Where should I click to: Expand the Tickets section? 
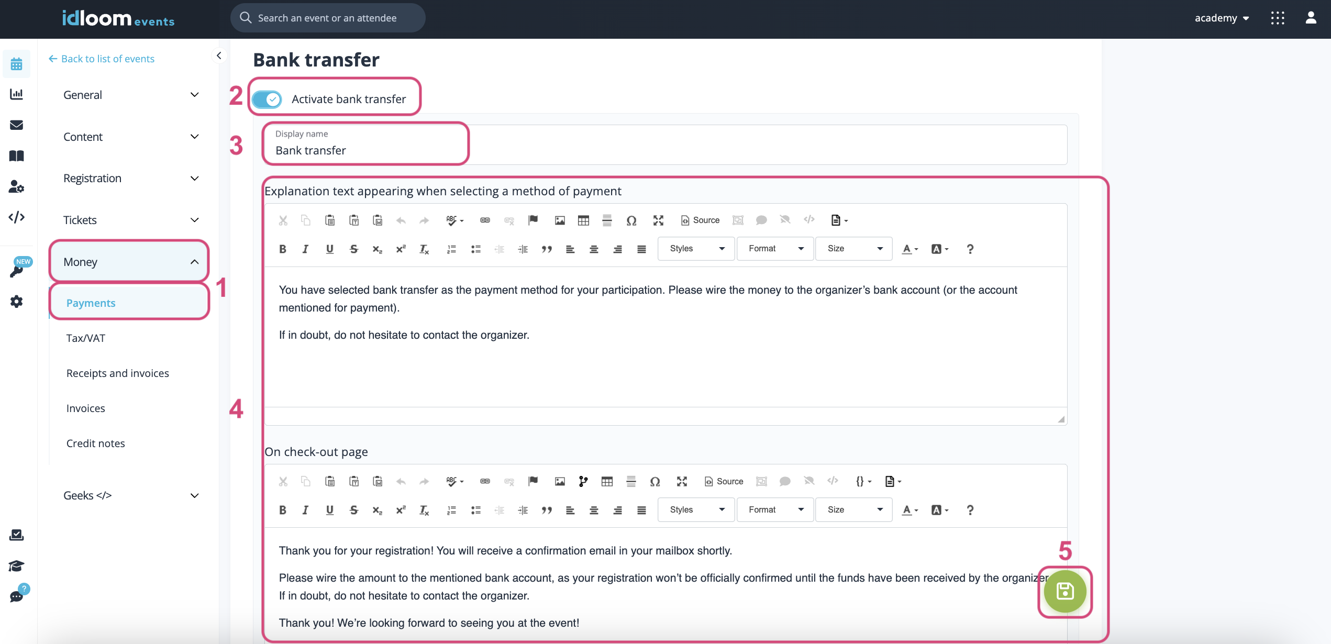(x=131, y=220)
